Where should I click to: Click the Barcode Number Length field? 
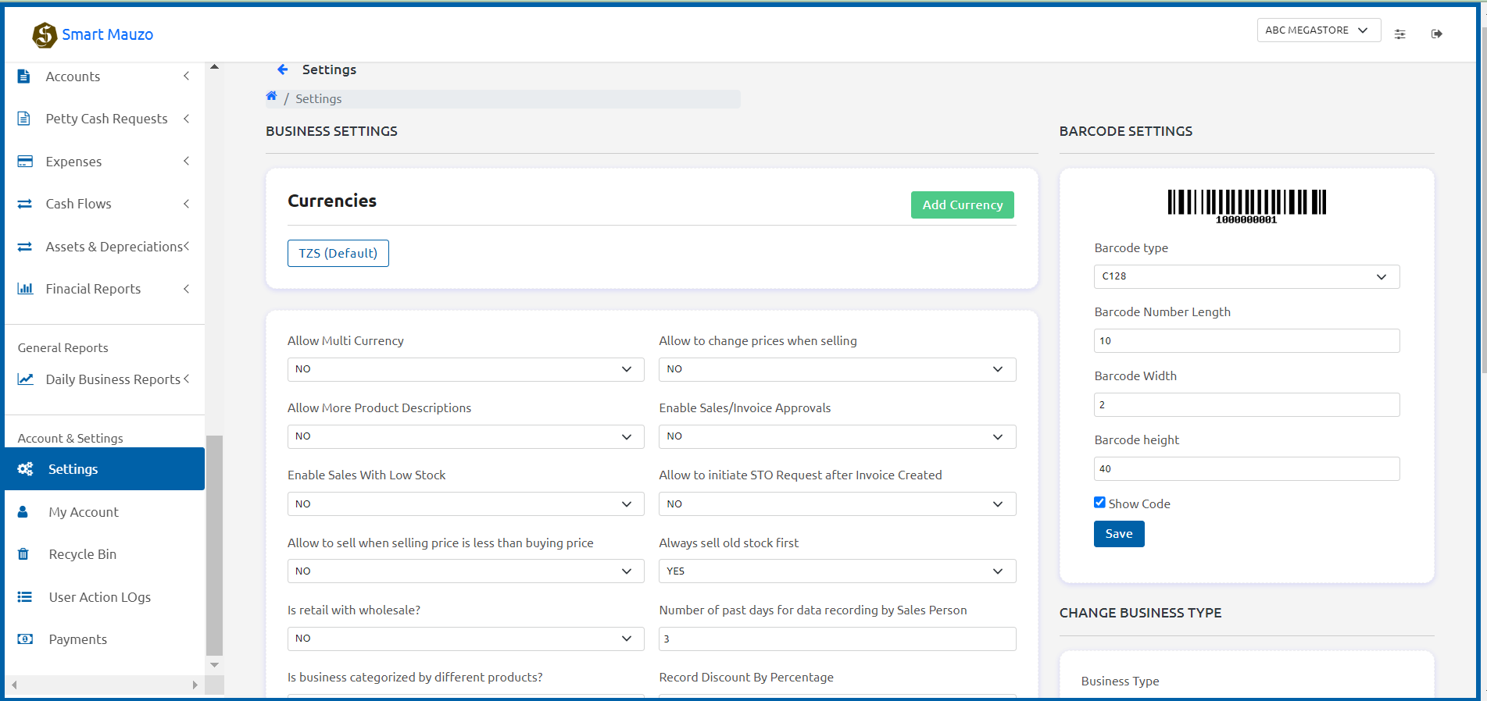click(1246, 341)
